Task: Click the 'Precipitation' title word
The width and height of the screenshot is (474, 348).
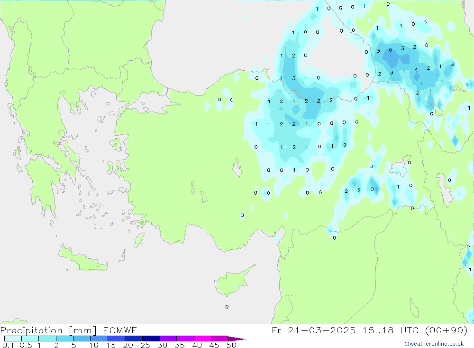Action: 31,330
